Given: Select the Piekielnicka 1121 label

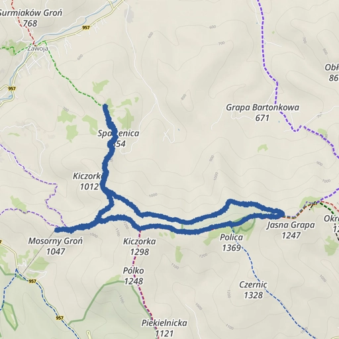Looking at the screenshot, I should [x=164, y=328].
